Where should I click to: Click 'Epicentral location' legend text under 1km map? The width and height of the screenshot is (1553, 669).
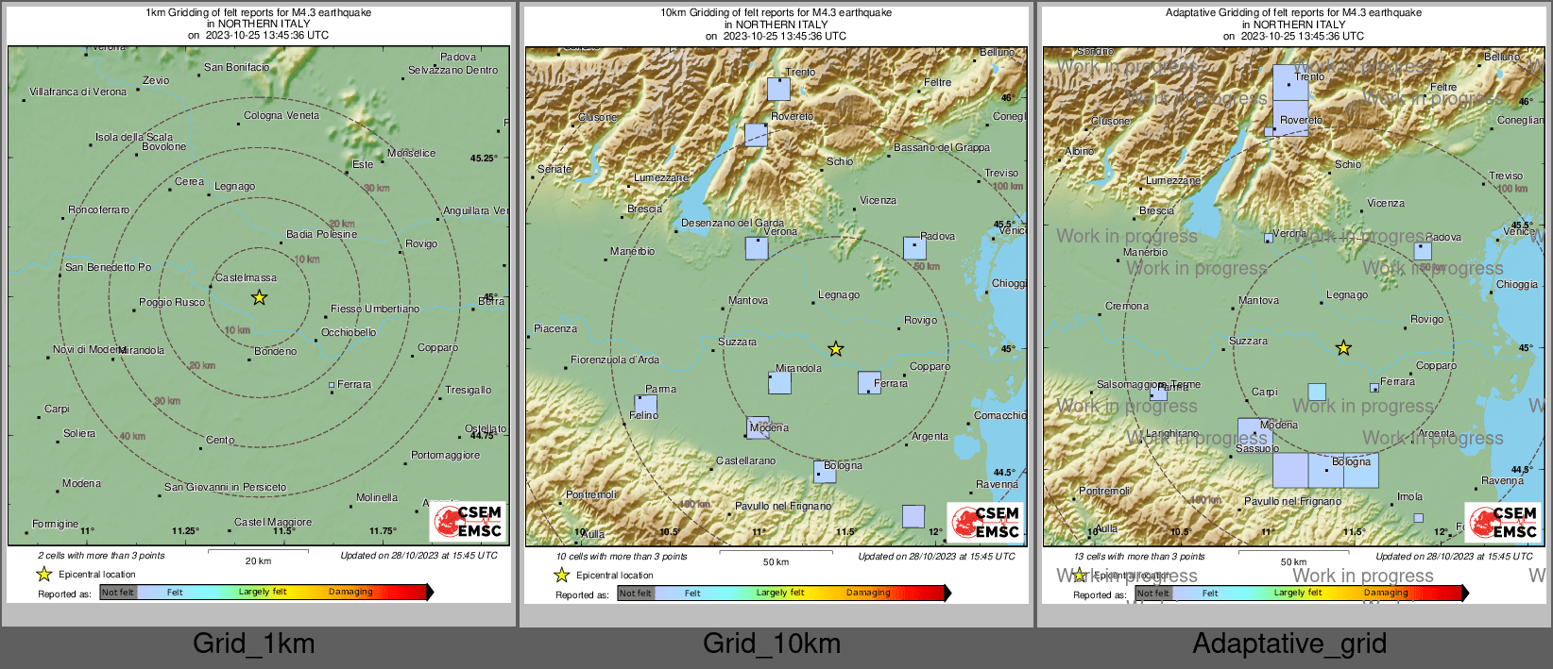click(x=97, y=574)
